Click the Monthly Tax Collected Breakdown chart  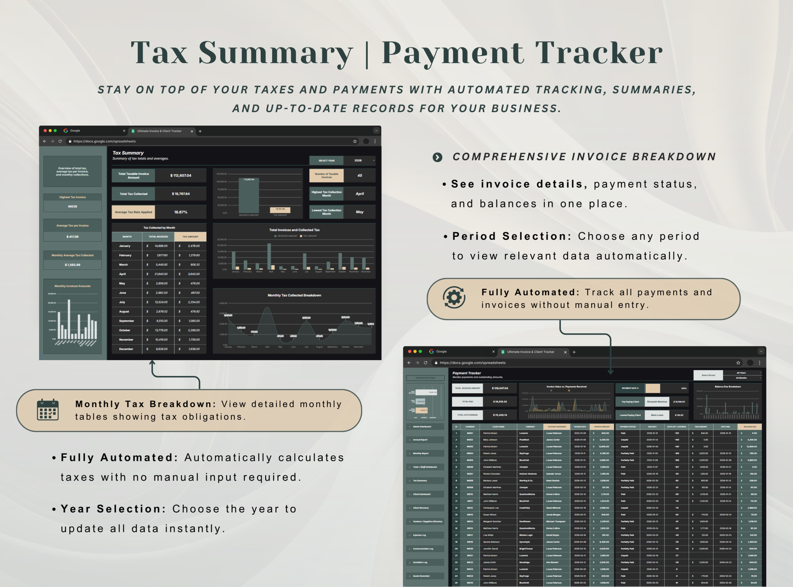click(x=294, y=320)
